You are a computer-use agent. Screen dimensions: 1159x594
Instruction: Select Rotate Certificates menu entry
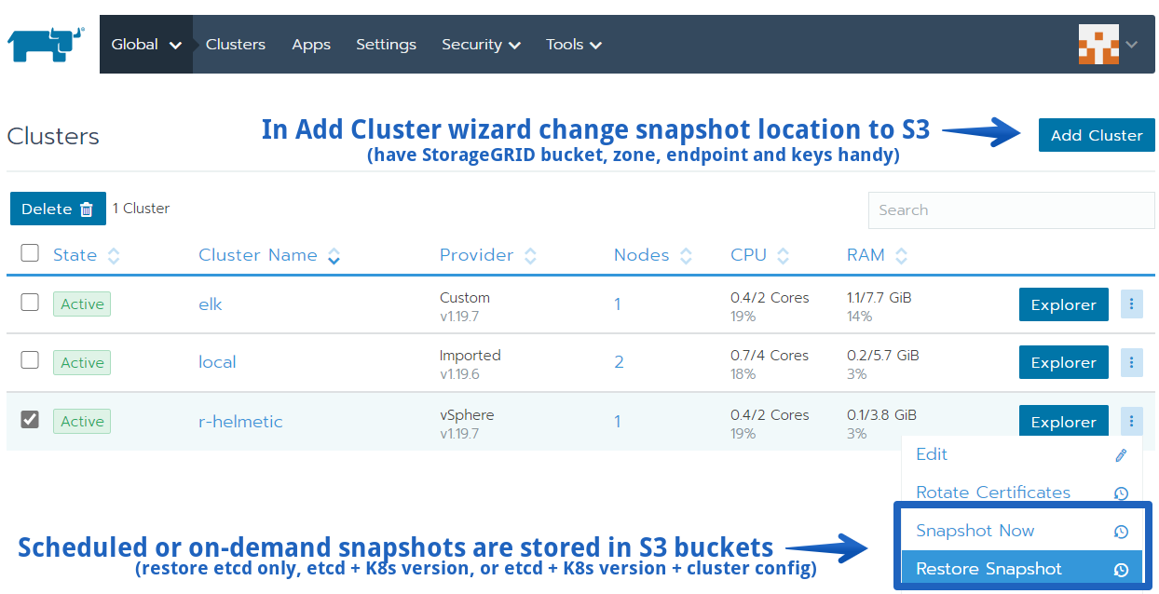pos(1022,493)
